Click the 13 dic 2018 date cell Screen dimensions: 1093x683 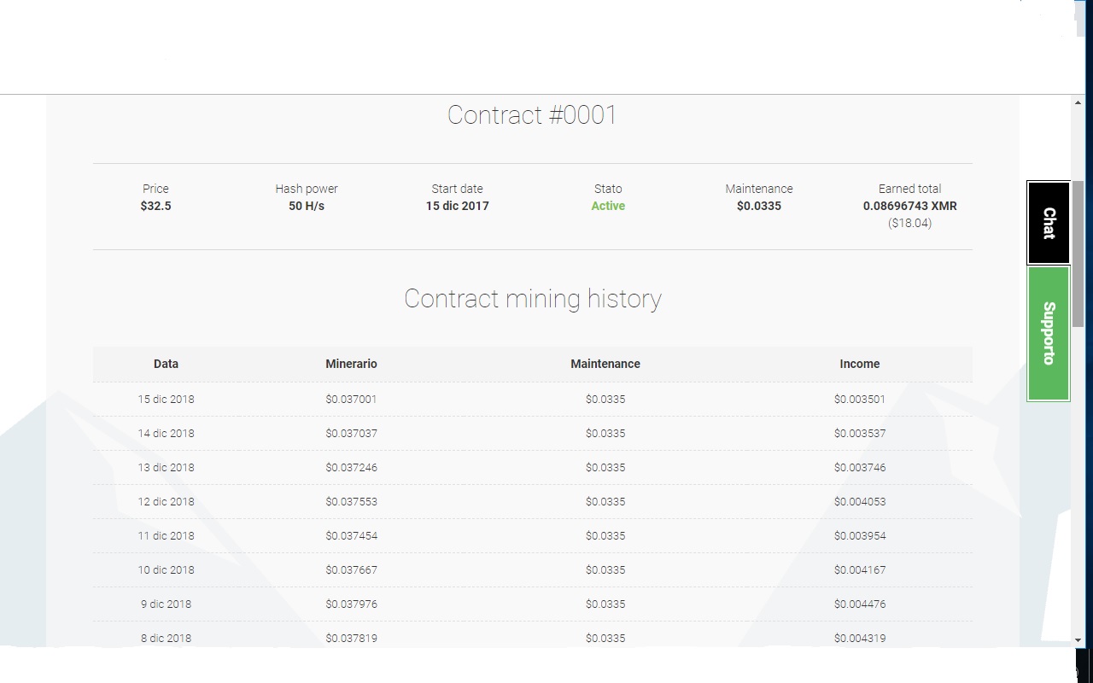tap(166, 467)
